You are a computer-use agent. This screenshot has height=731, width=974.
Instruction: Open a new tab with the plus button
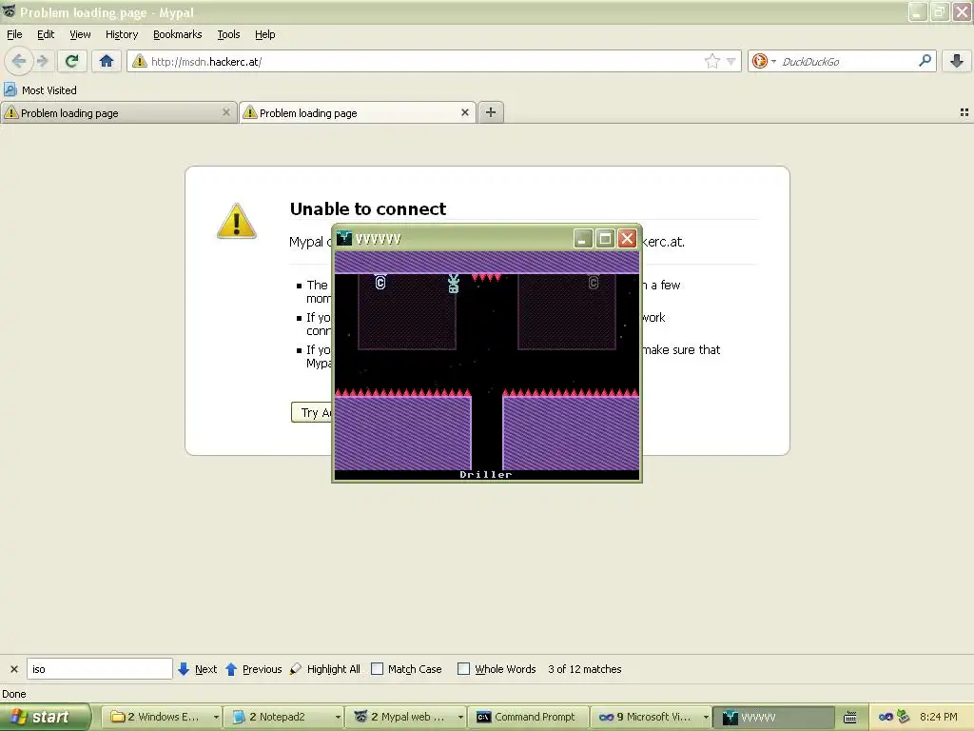[491, 112]
